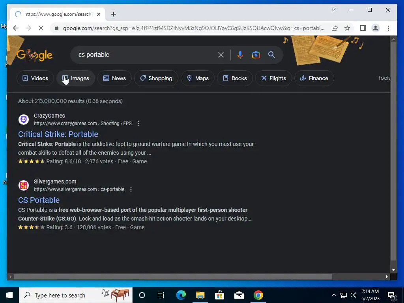Open the Chrome profile avatar
Screen dimensions: 404x303
pyautogui.click(x=376, y=28)
